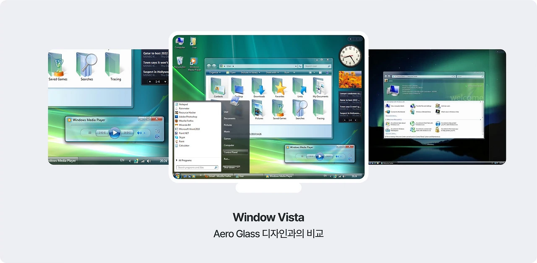Open Searches folder in left enlarged image
This screenshot has width=537, height=263.
pyautogui.click(x=87, y=66)
